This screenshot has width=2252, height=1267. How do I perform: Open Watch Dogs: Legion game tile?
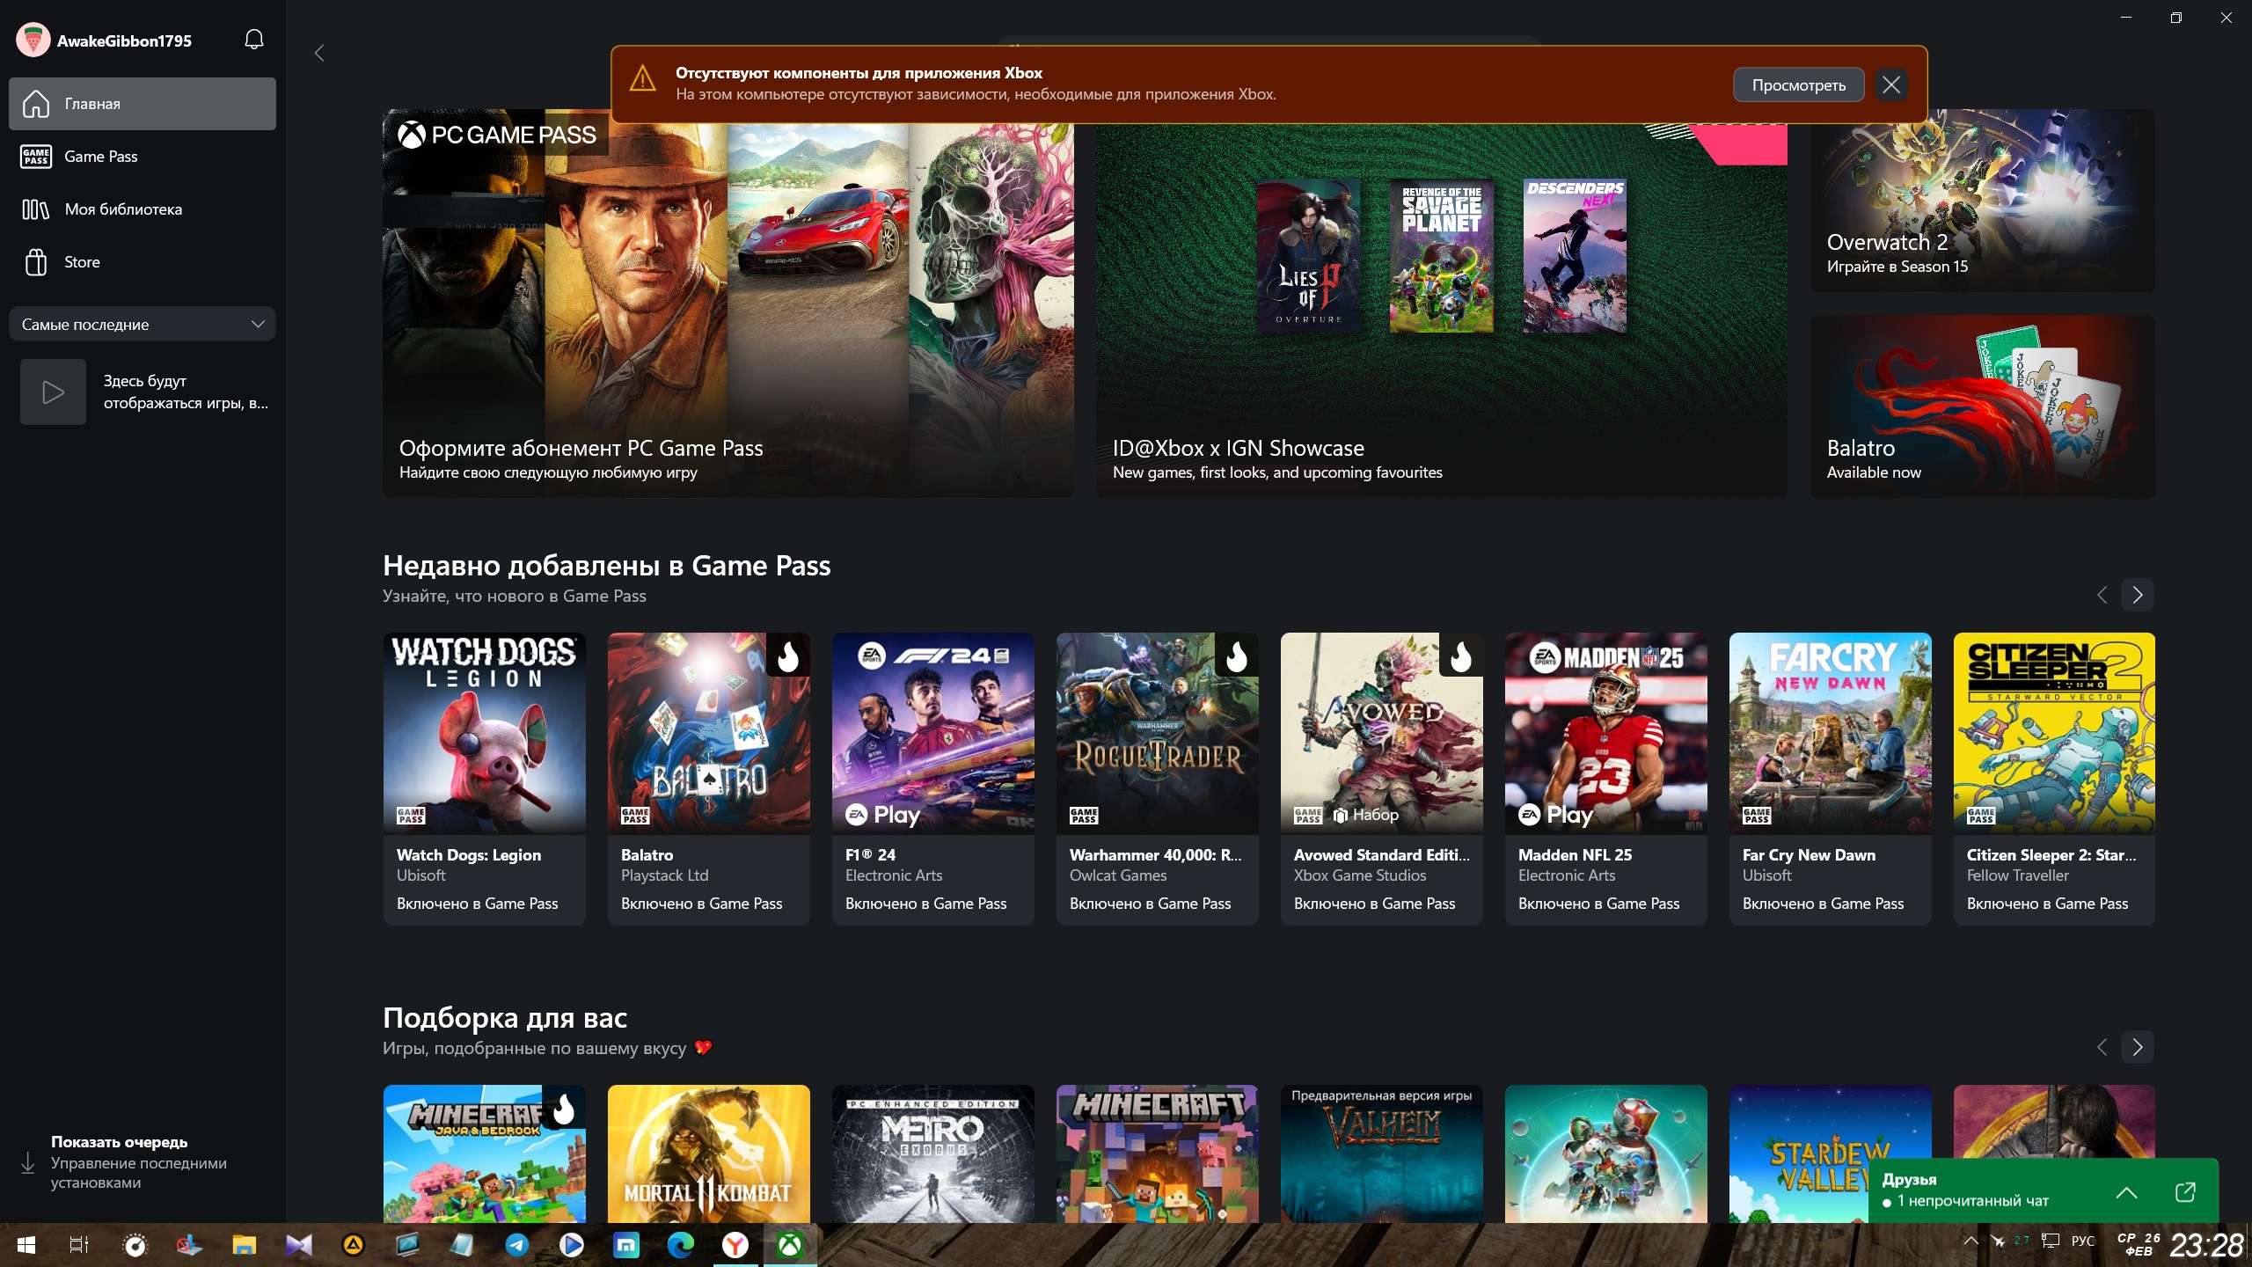(x=484, y=778)
